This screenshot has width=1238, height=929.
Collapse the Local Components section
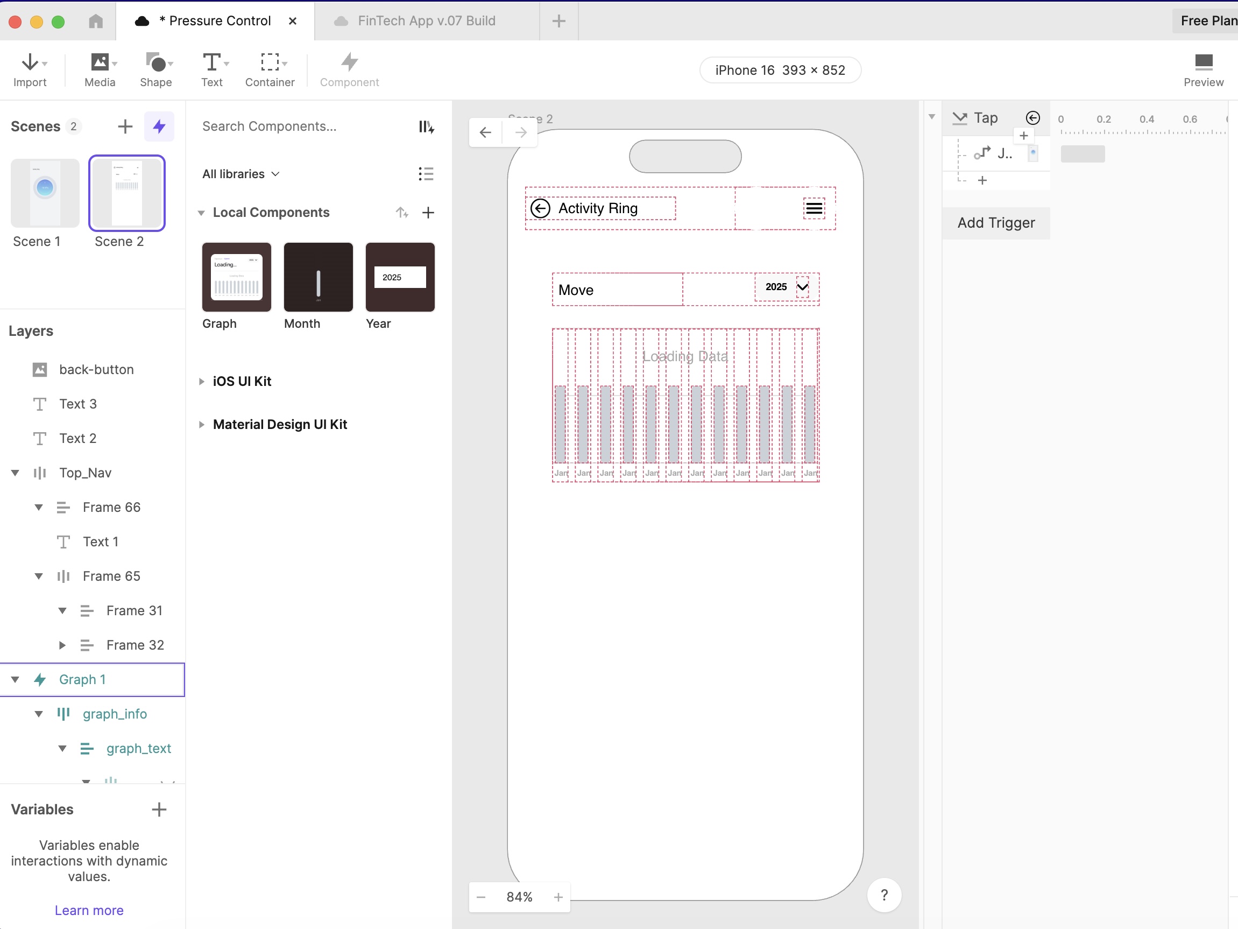click(201, 213)
